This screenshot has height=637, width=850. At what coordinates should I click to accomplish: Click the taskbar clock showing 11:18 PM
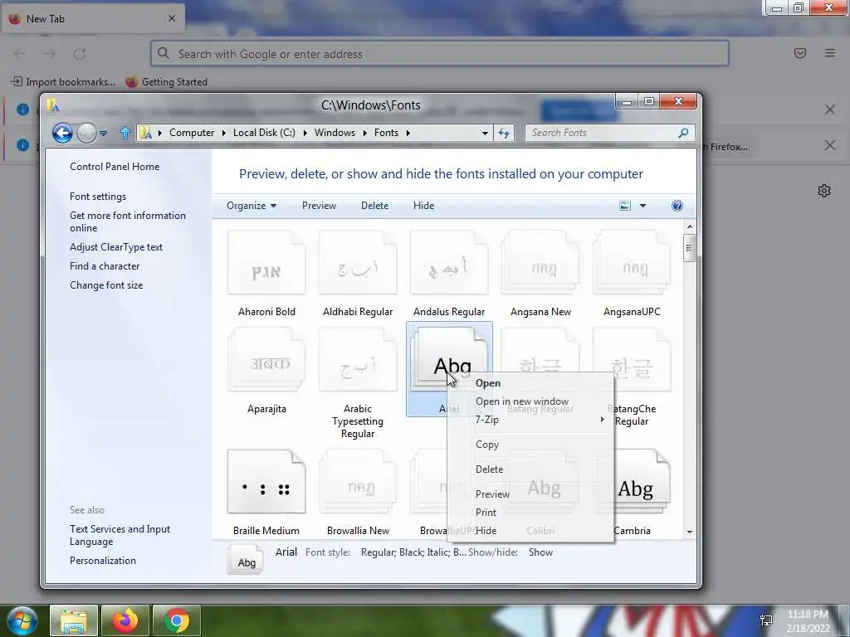pyautogui.click(x=808, y=621)
